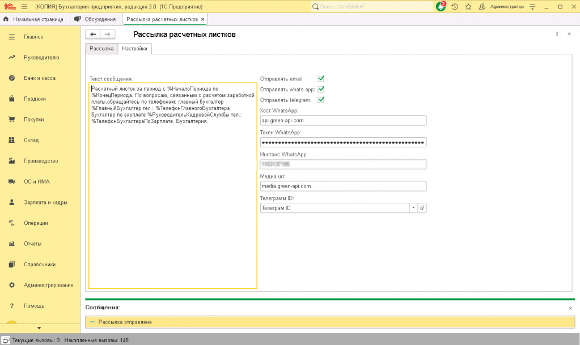Open the history clock icon
580x345 pixels.
click(x=455, y=7)
